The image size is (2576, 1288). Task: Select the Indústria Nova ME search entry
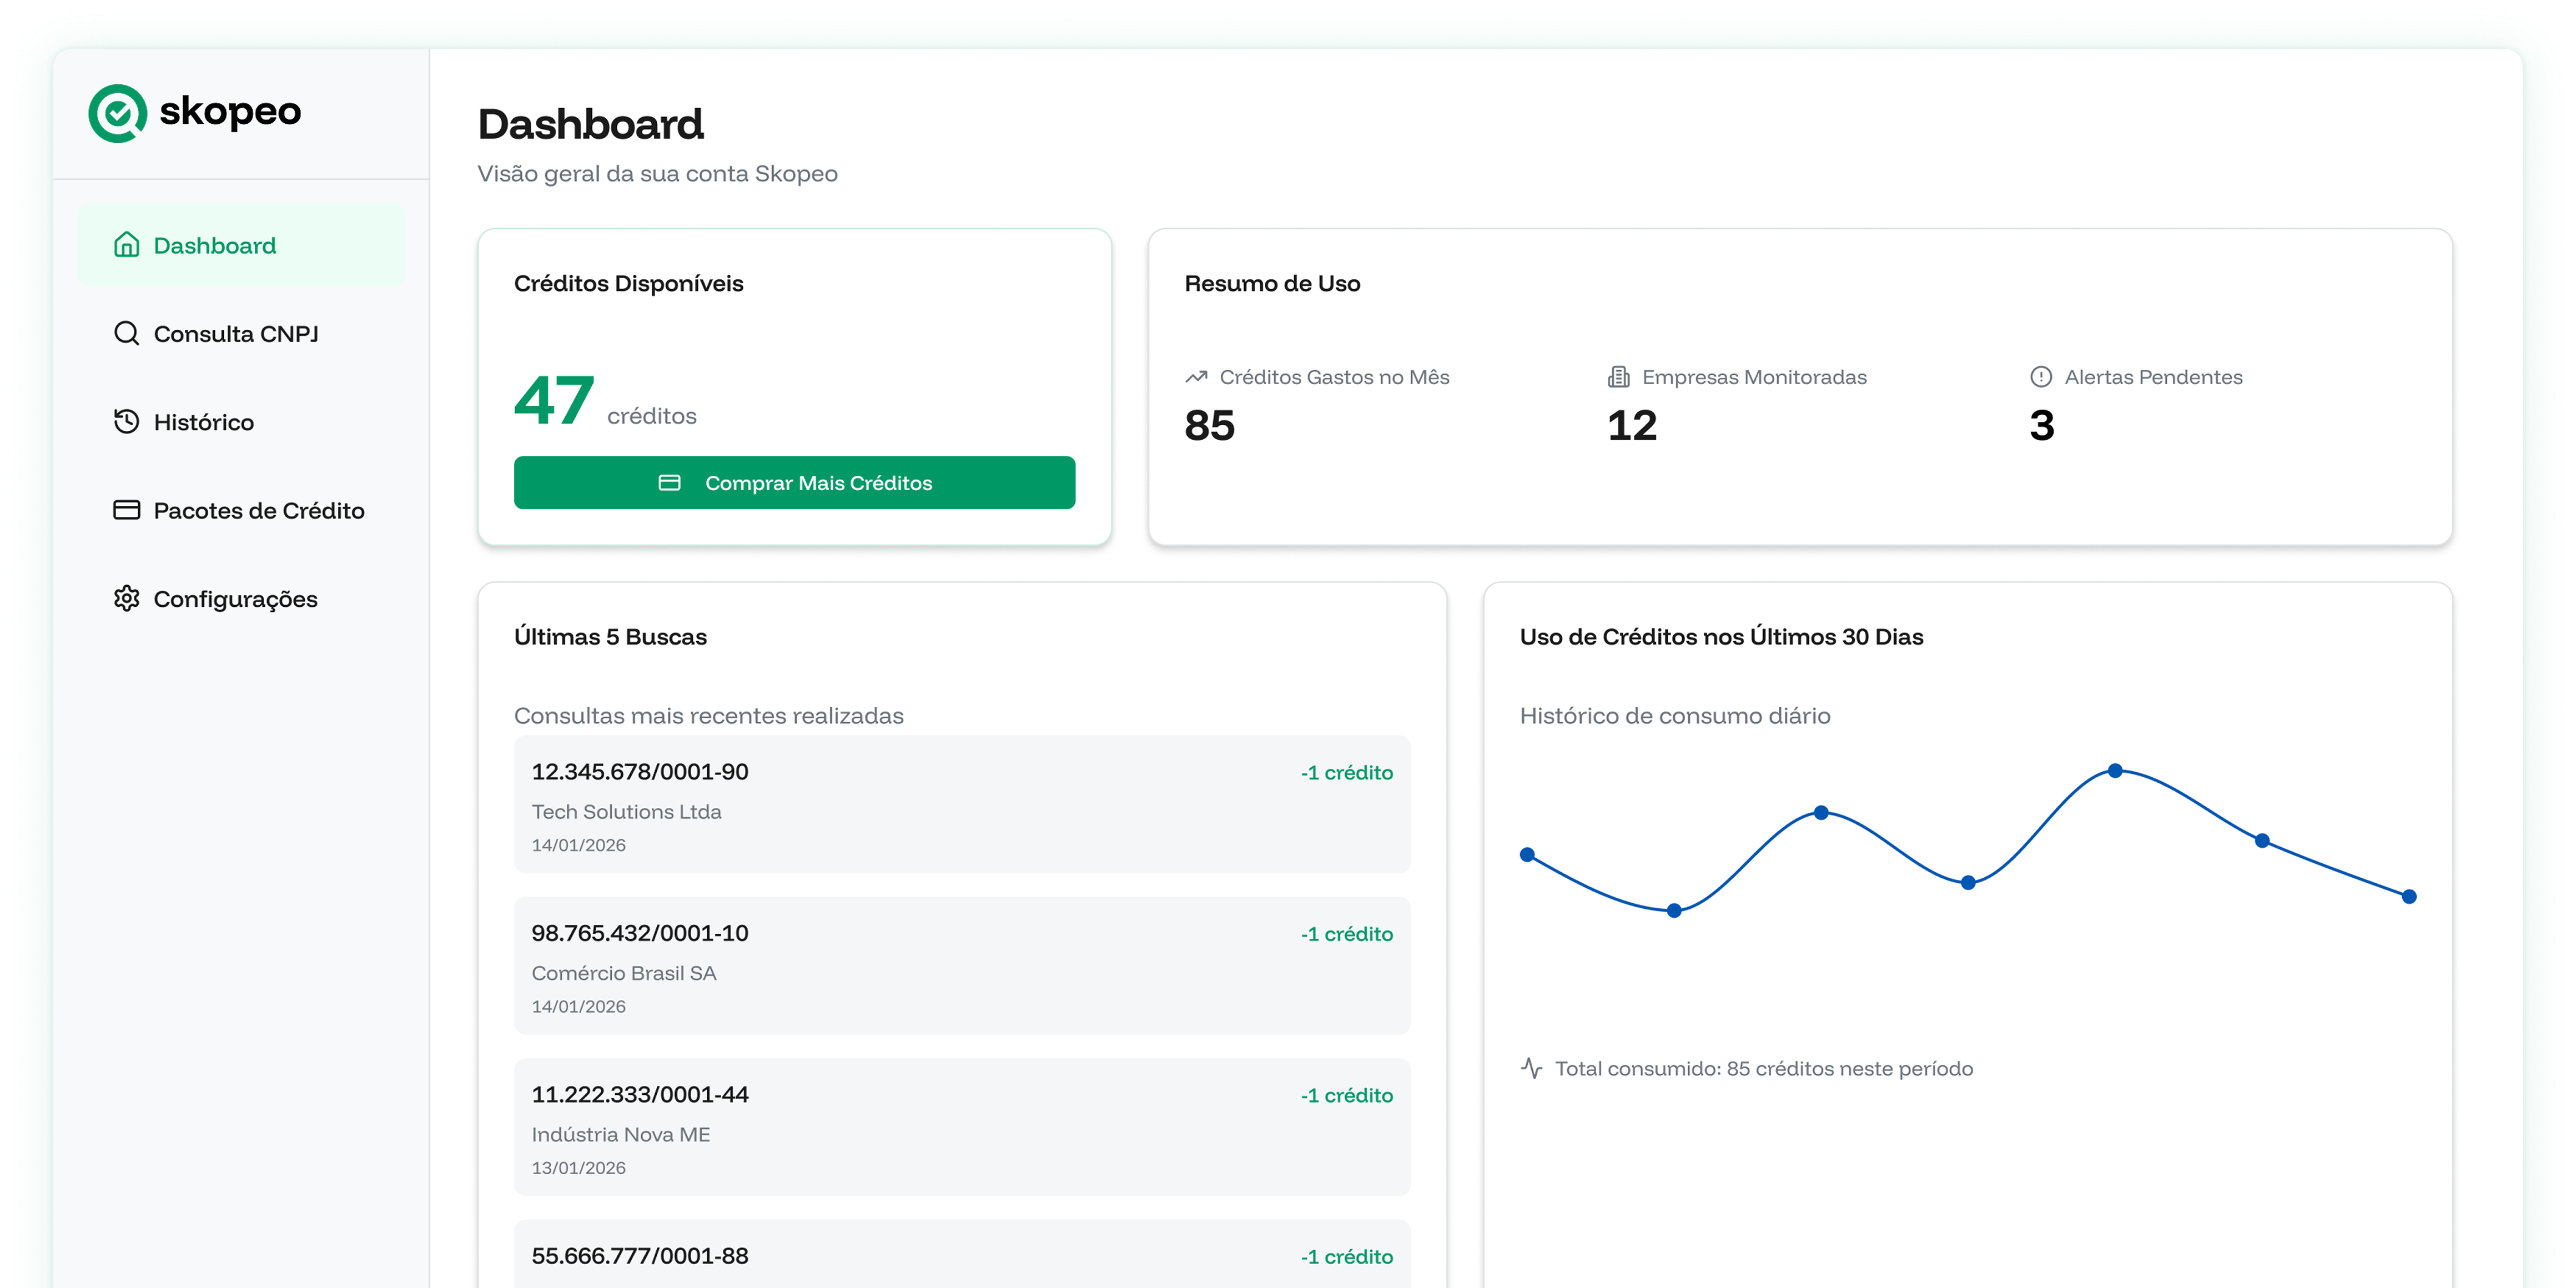tap(961, 1127)
